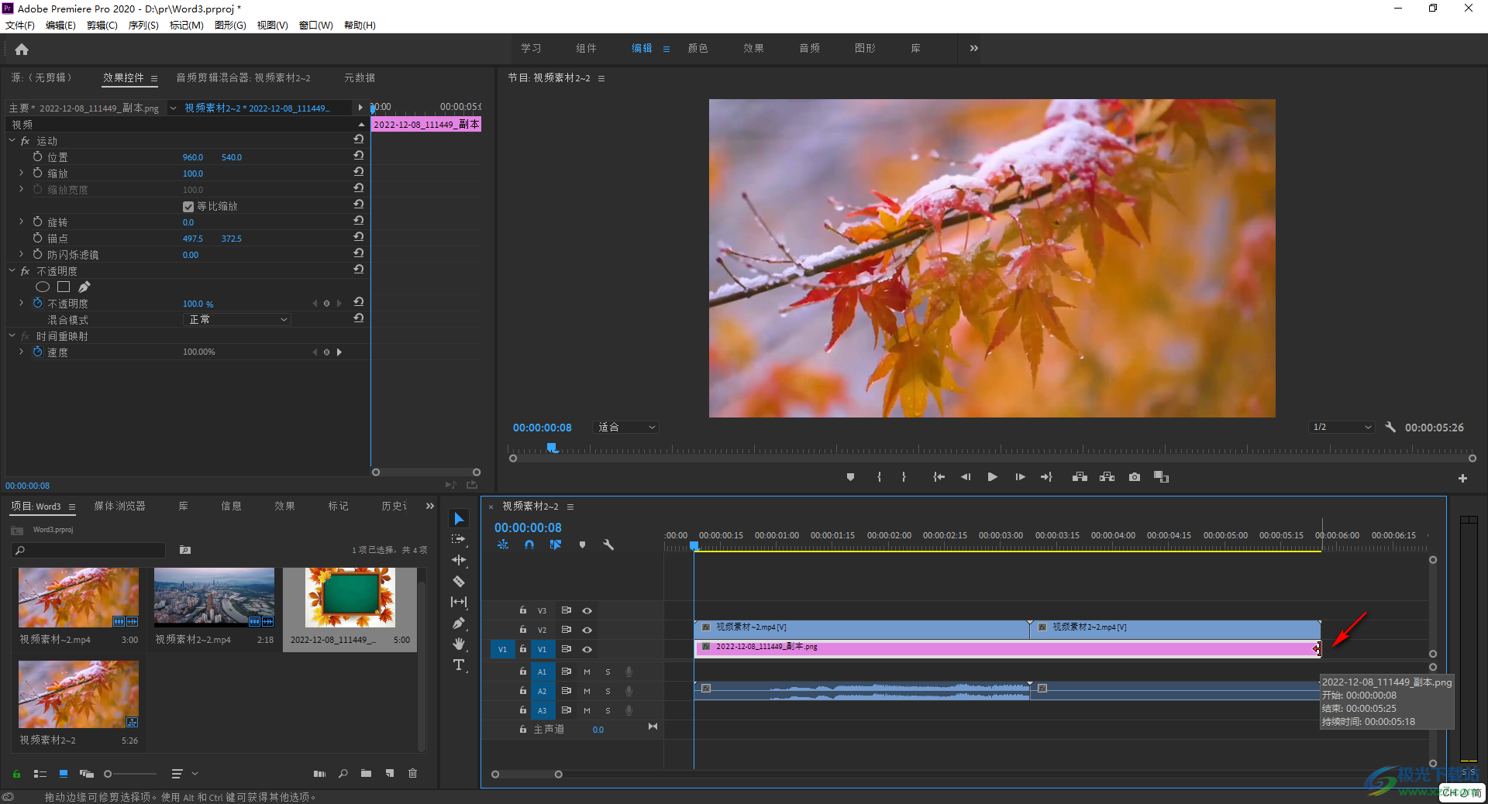Toggle uniform scale checkbox

point(188,207)
